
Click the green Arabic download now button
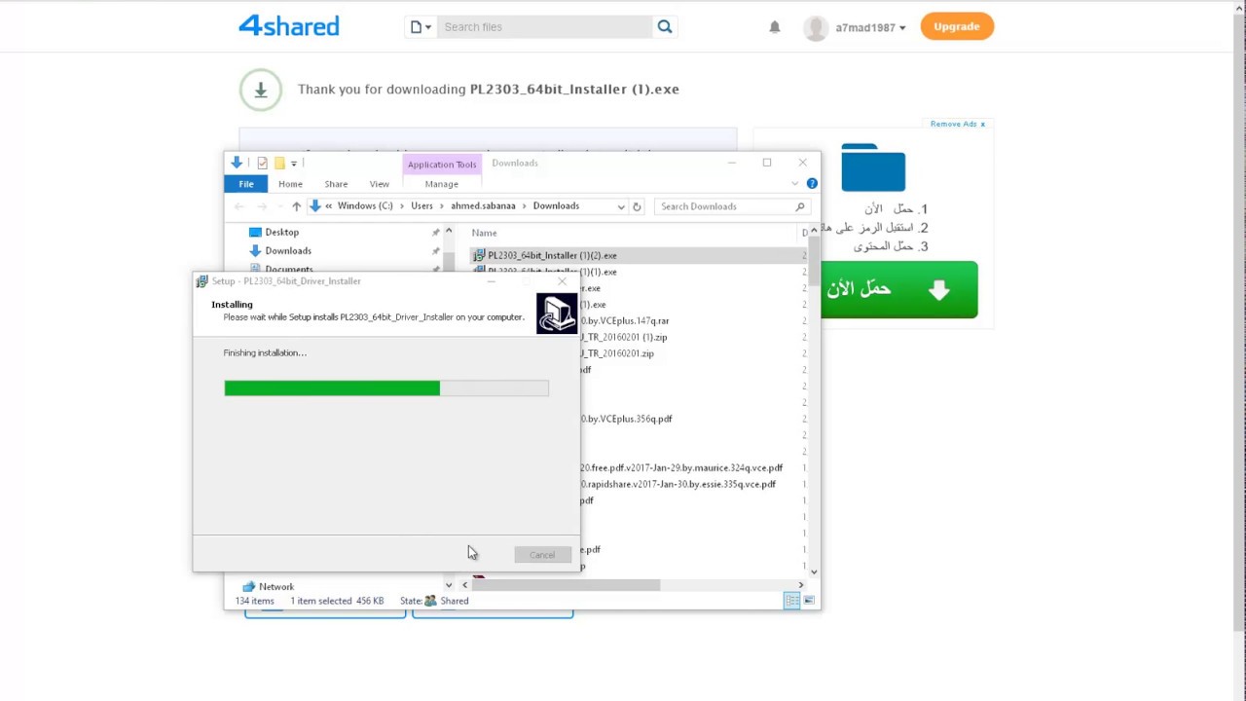click(899, 289)
